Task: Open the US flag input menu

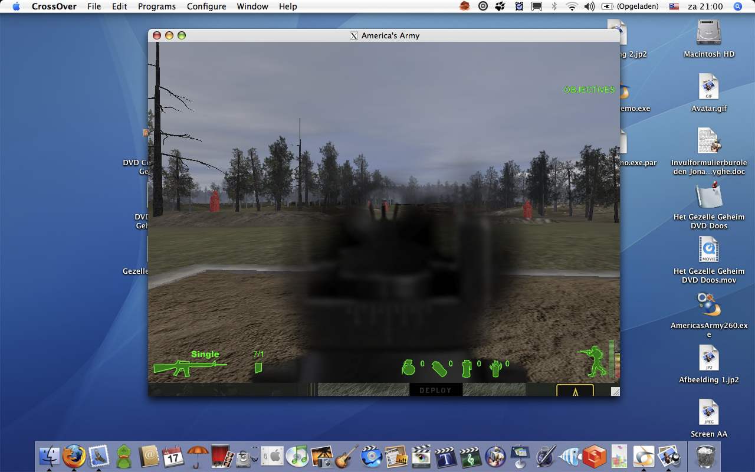Action: (x=674, y=6)
